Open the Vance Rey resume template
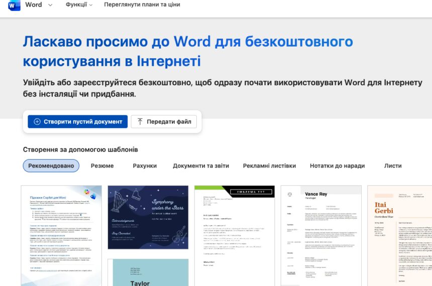The image size is (432, 286). (321, 236)
